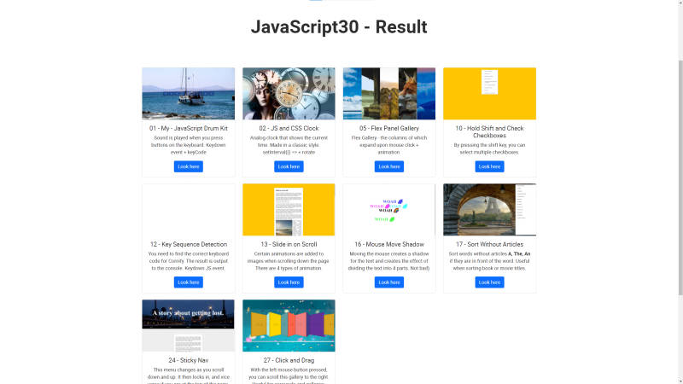This screenshot has height=384, width=683.
Task: Click the Flex Panel Gallery preview image
Action: [x=388, y=94]
